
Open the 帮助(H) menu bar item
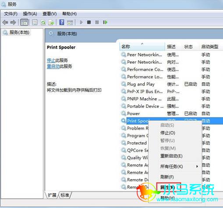tap(69, 14)
